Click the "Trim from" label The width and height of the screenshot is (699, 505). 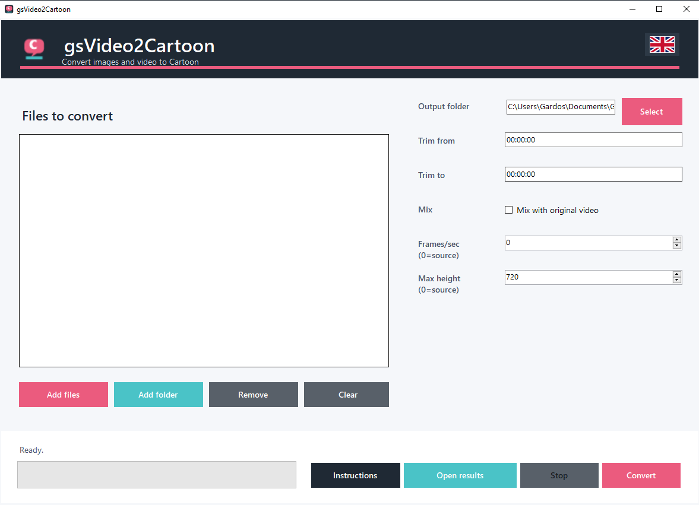[437, 141]
